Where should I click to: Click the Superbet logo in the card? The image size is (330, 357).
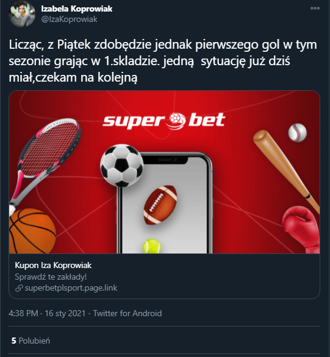coord(164,121)
